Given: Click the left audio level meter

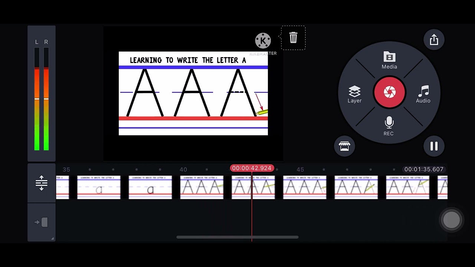Looking at the screenshot, I should [37, 99].
